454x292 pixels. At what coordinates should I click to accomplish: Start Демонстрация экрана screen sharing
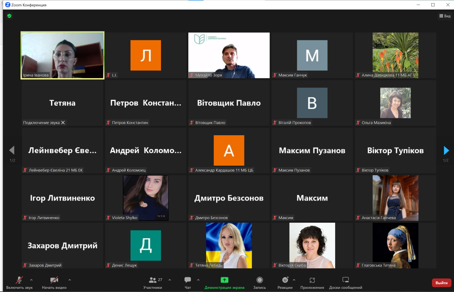(x=224, y=282)
